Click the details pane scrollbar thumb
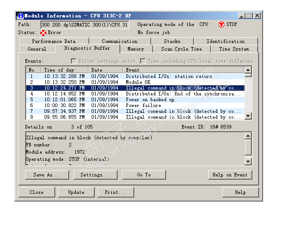307x236 pixels. coord(248,147)
